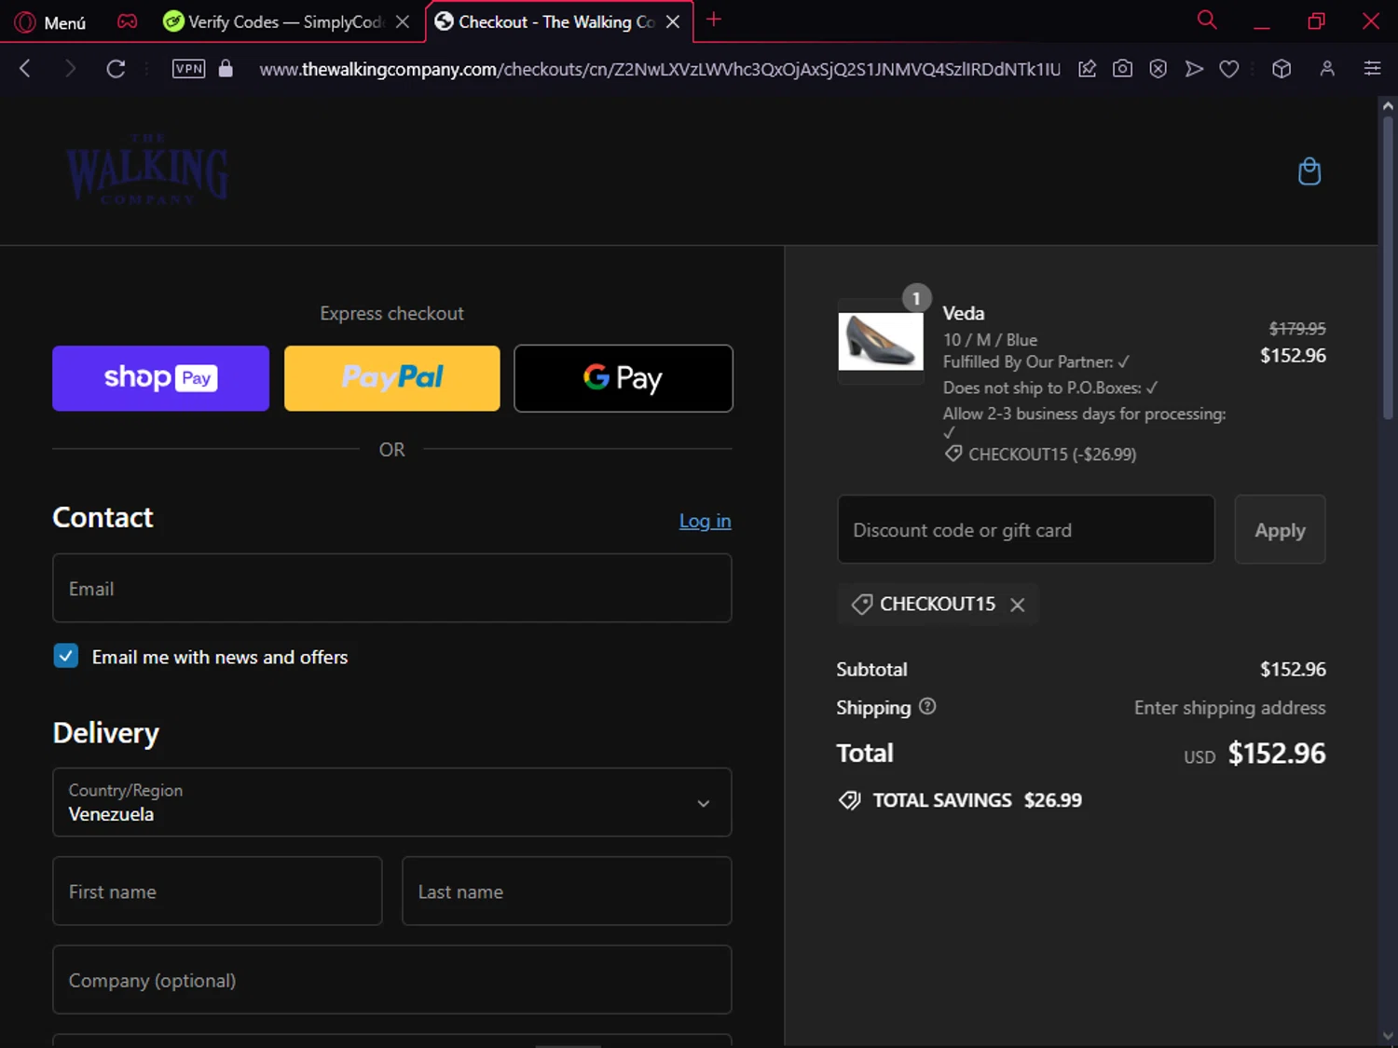The width and height of the screenshot is (1398, 1048).
Task: Click the Last name field
Action: pos(567,891)
